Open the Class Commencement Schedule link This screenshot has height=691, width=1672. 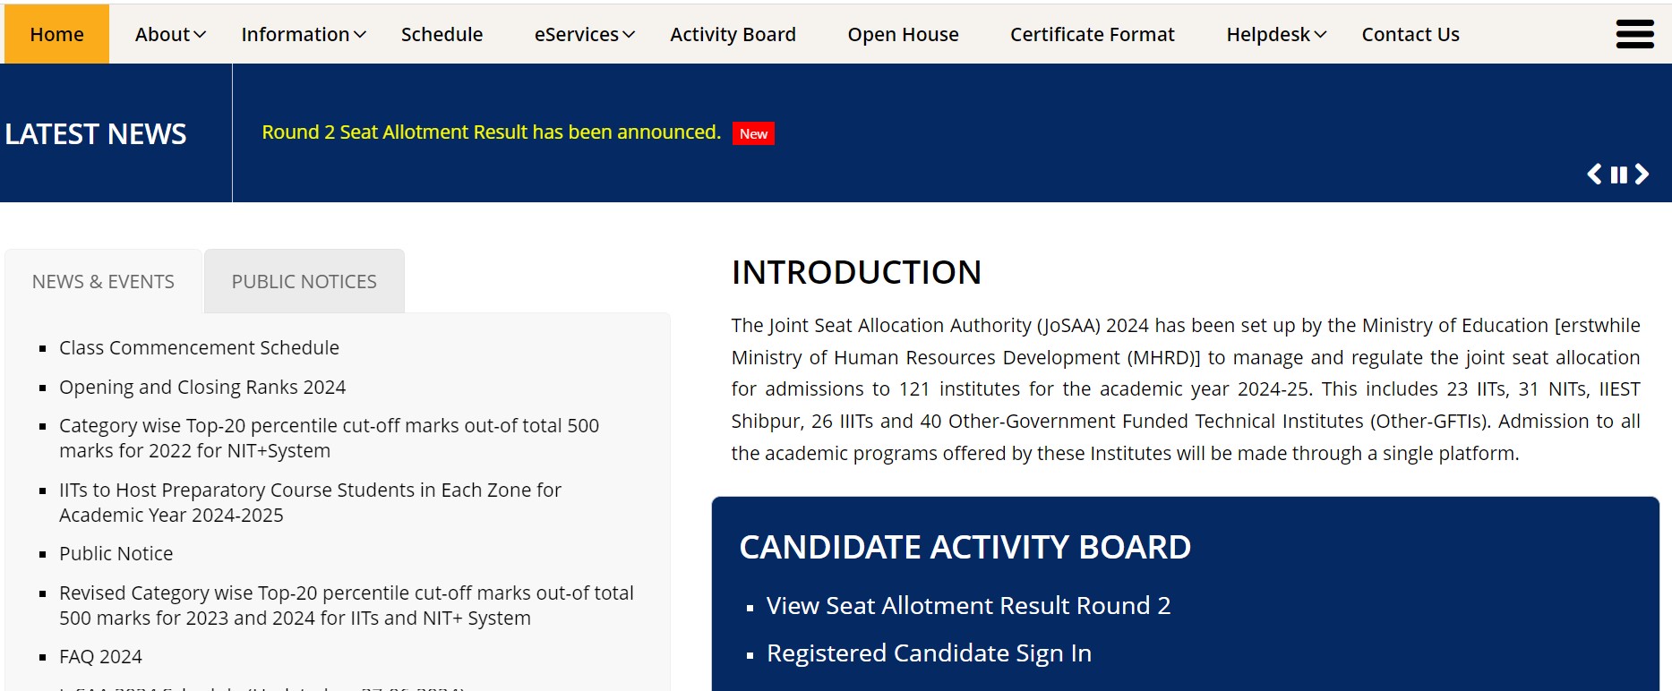point(199,347)
